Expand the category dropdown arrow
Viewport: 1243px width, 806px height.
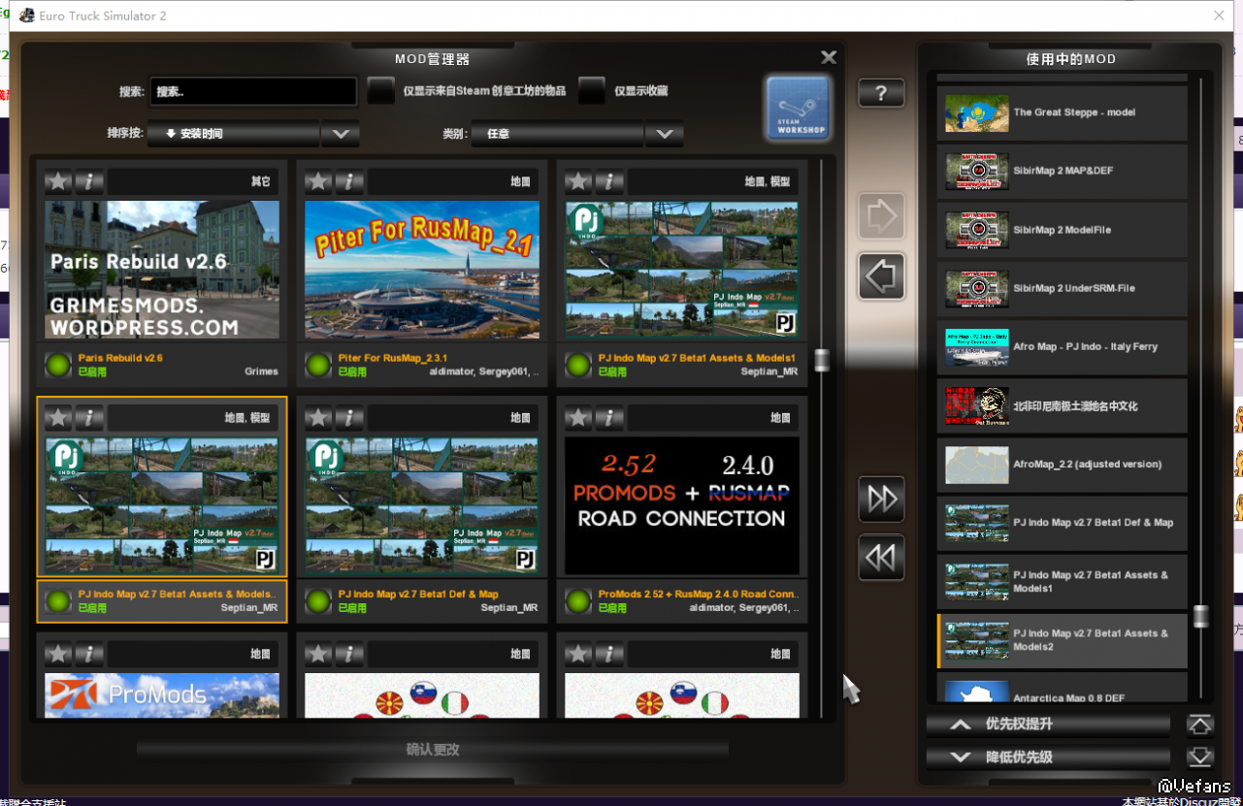click(664, 134)
